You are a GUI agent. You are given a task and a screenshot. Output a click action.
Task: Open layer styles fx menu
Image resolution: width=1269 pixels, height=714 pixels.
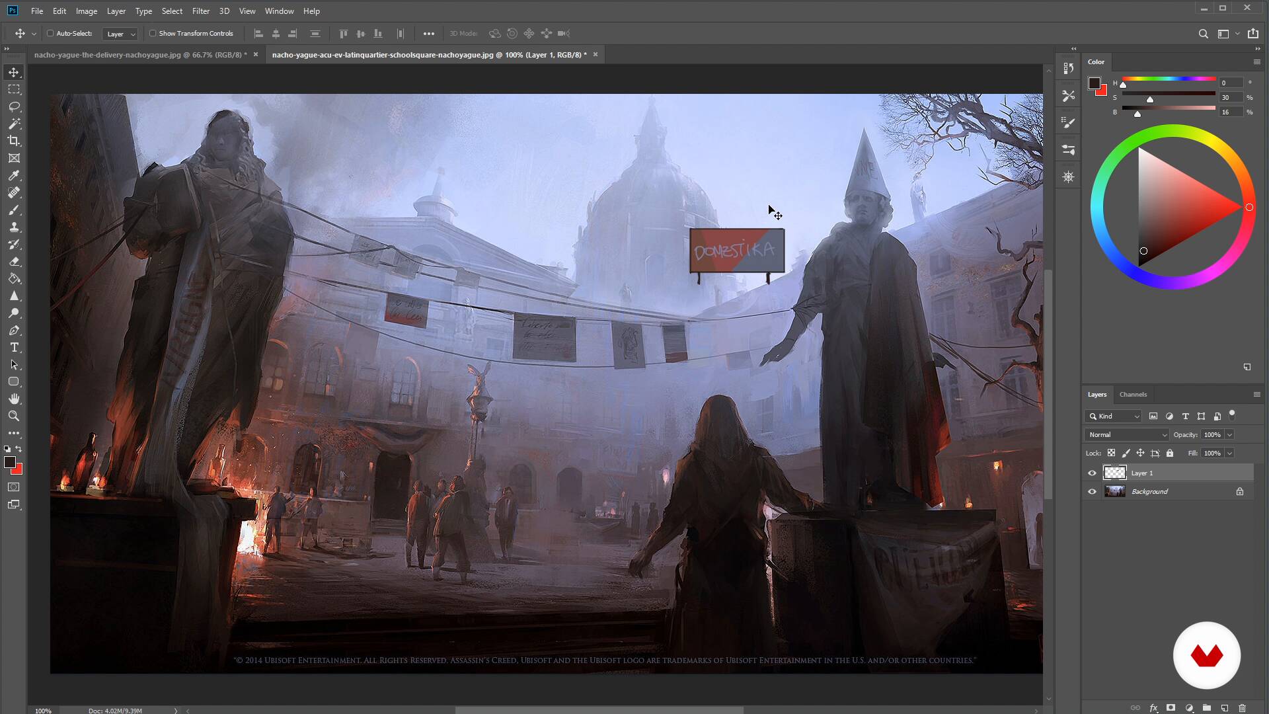pos(1153,707)
